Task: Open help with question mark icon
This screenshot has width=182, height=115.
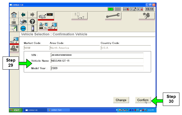Action: [x=32, y=21]
